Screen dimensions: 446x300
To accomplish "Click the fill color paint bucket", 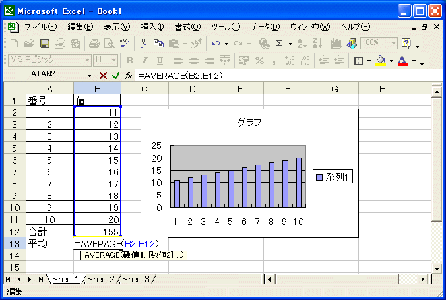I will [380, 61].
